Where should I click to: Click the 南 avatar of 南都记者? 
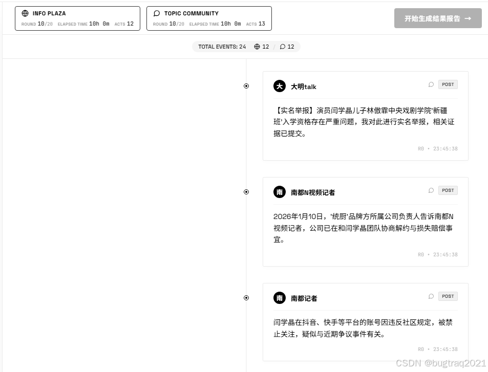[280, 298]
